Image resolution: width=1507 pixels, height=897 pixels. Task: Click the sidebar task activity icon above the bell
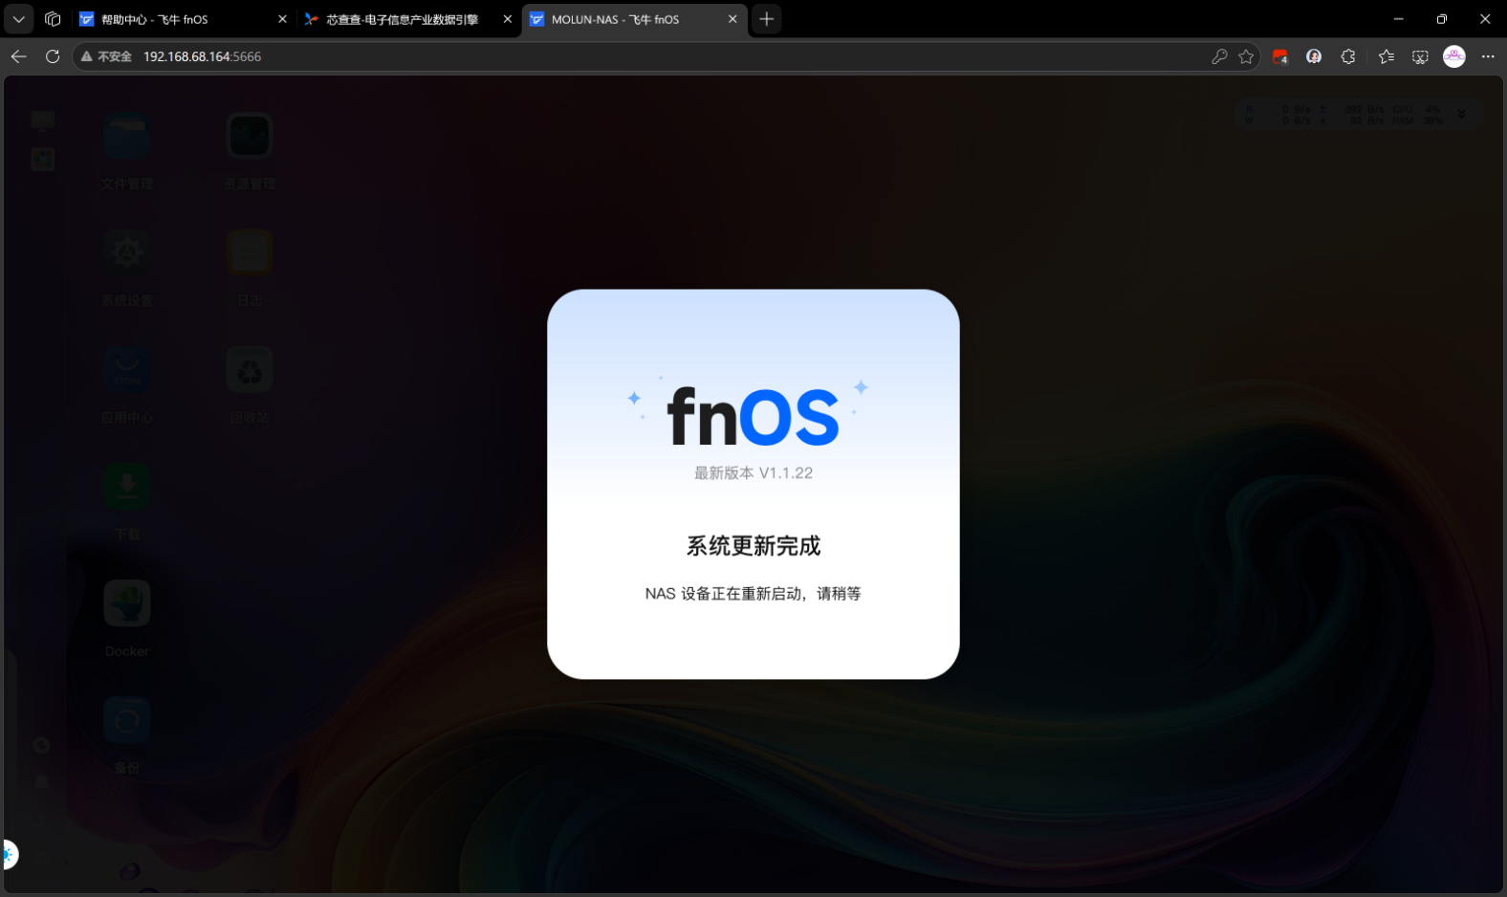[41, 745]
